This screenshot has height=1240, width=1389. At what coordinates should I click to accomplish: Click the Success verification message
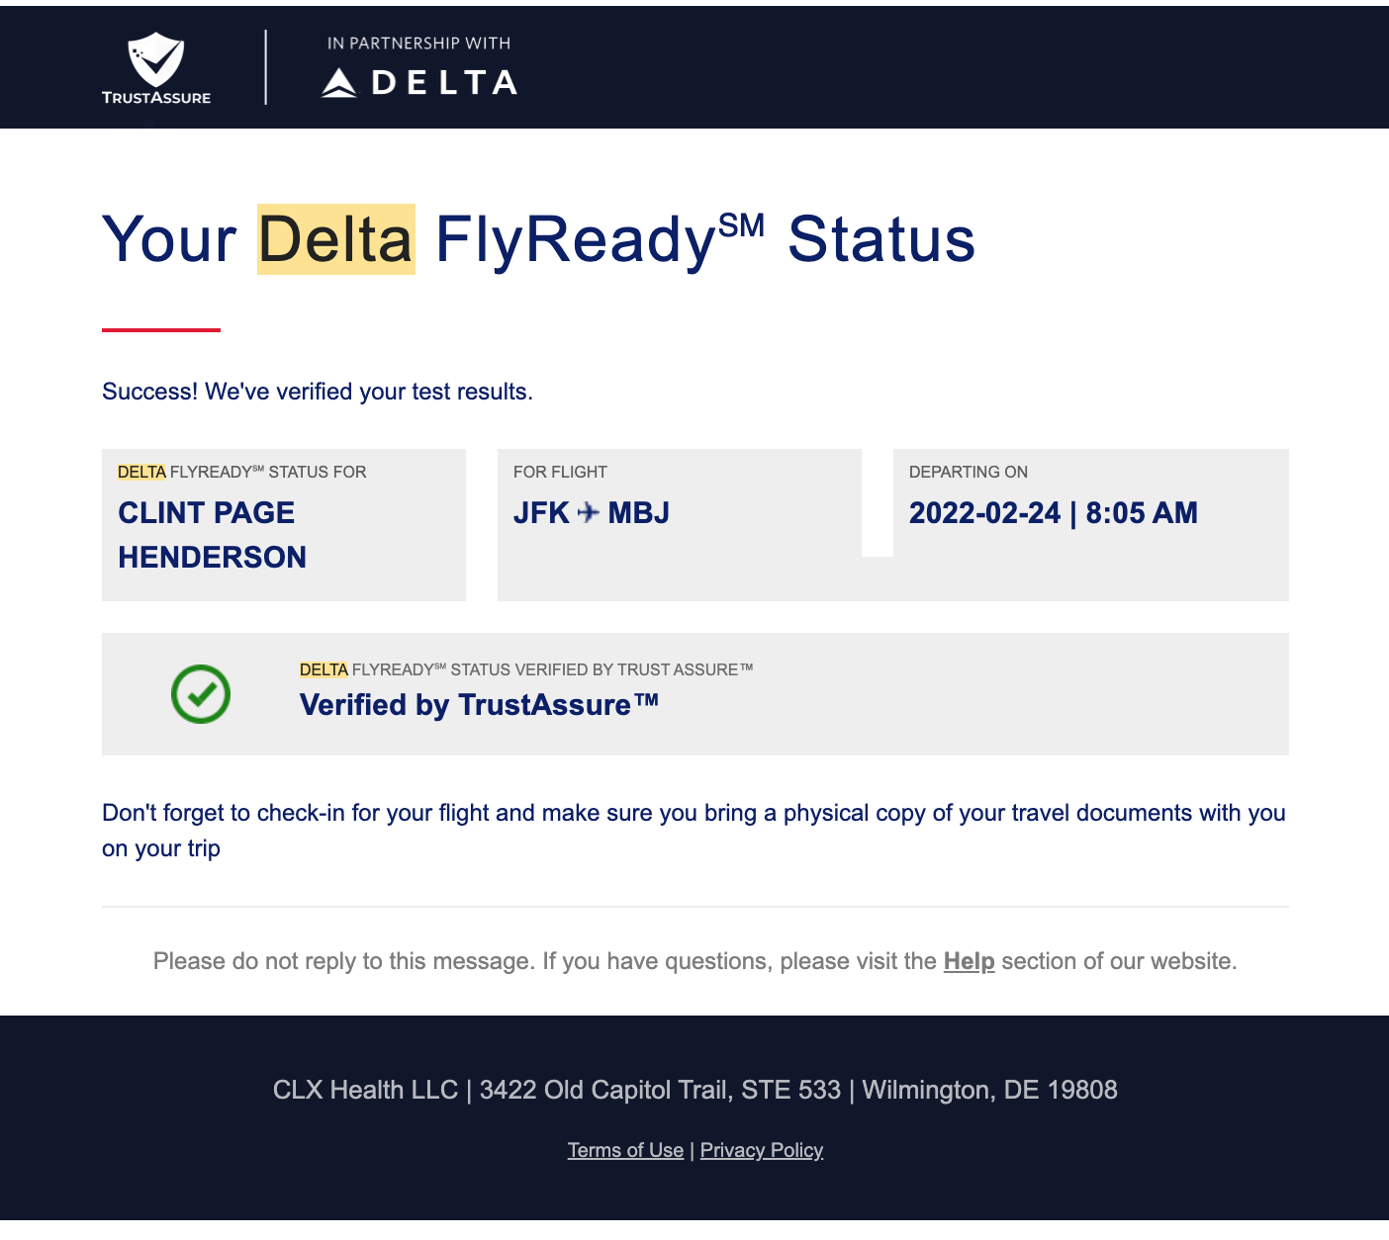318,392
